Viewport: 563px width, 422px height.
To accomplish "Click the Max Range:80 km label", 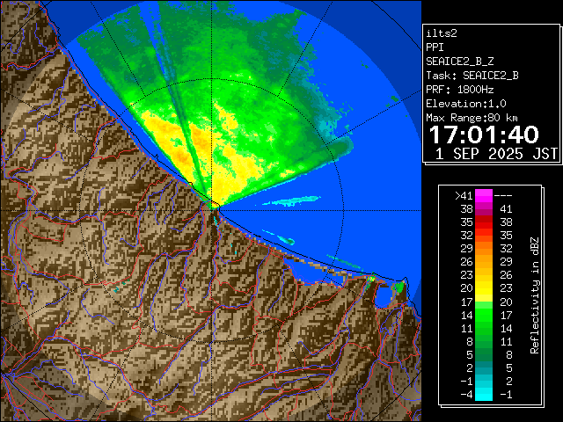I will click(472, 117).
